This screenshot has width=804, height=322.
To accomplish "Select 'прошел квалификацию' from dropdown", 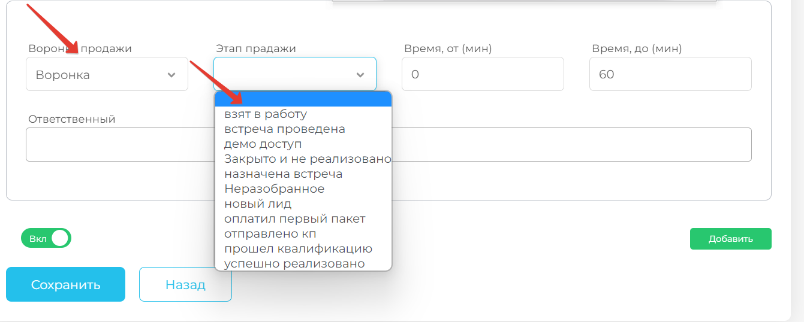I will [298, 248].
